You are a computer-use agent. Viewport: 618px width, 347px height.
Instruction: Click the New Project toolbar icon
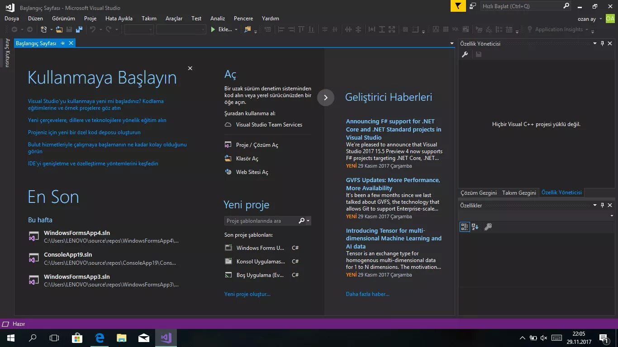[44, 29]
